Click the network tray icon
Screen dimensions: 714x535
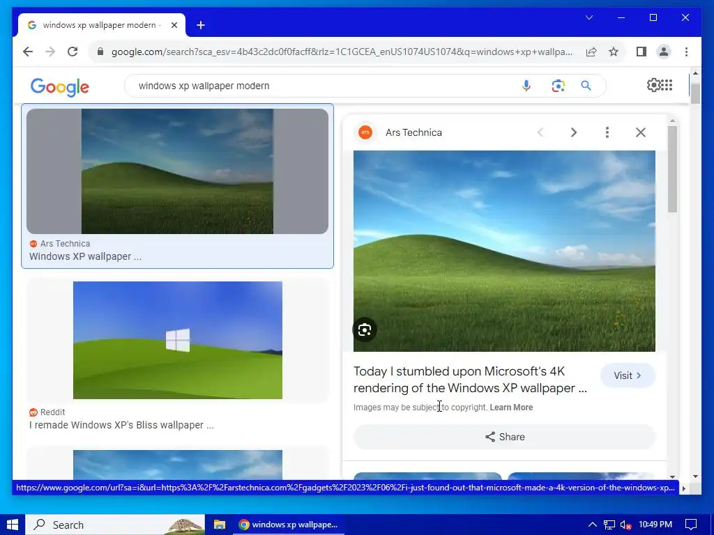pyautogui.click(x=609, y=525)
